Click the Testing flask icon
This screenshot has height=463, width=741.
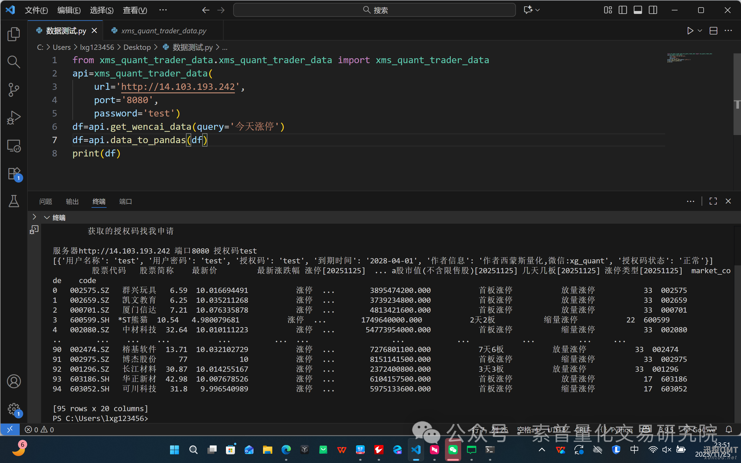point(13,201)
